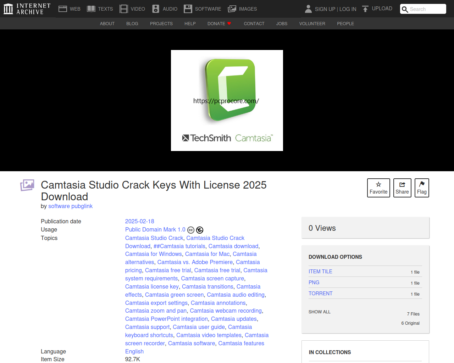Viewport: 454px width, 363px height.
Task: Open the Images section icon
Action: coord(232,9)
